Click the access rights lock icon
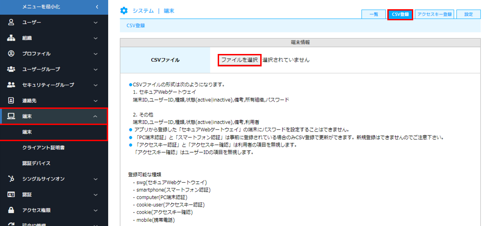Screen dimensions: 483x226 click(11, 210)
